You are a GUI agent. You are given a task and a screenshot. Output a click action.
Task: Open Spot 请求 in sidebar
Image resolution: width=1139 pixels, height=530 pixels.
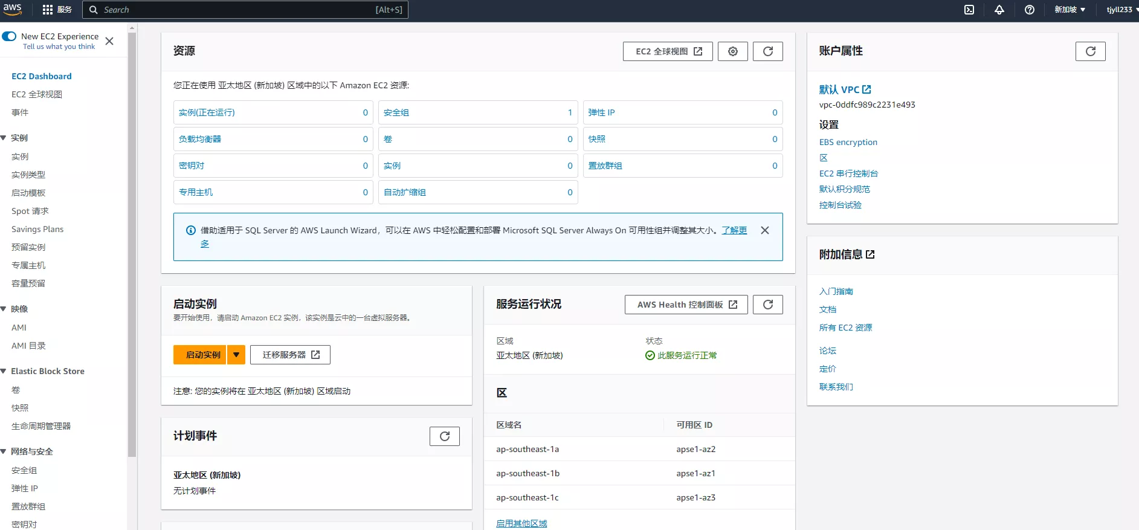pyautogui.click(x=30, y=211)
